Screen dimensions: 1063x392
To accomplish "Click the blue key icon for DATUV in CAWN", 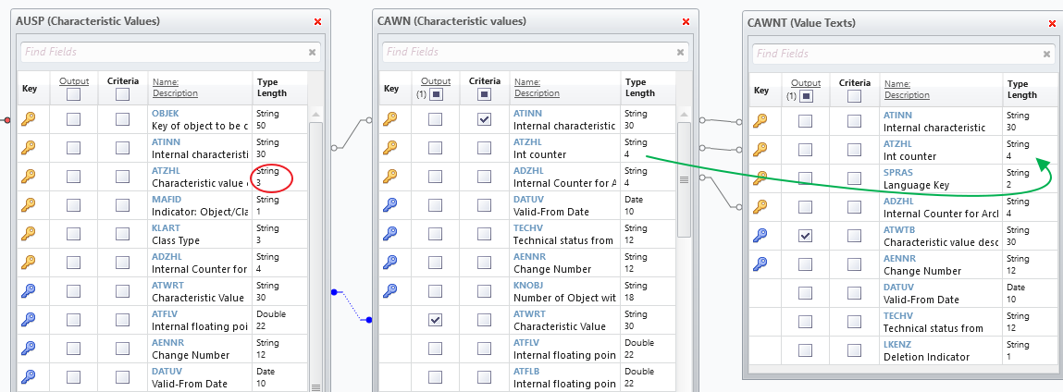I will (390, 205).
